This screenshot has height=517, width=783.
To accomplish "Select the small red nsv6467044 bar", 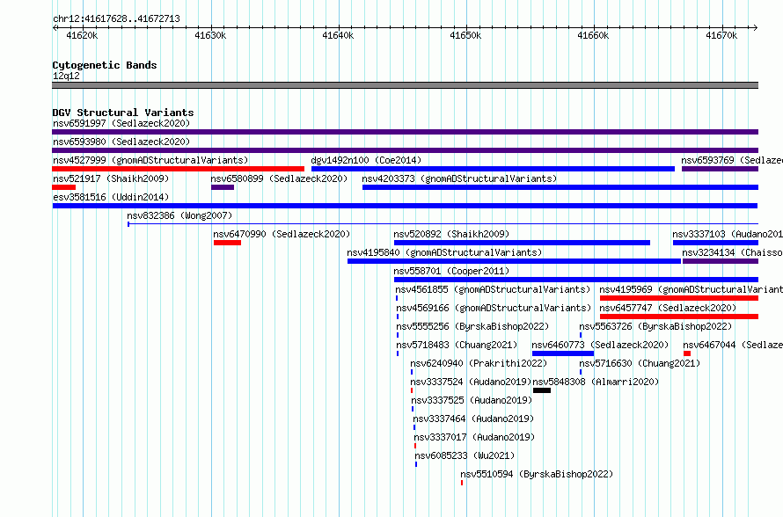I will [x=687, y=353].
